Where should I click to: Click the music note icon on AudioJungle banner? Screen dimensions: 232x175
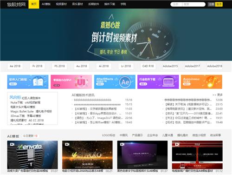(212, 82)
